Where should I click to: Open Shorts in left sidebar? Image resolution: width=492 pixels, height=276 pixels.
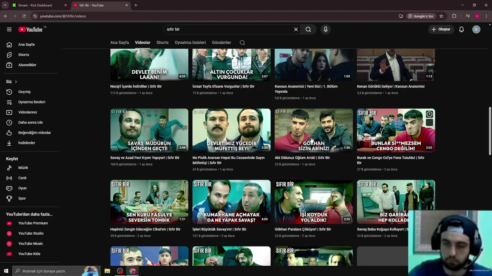[31, 55]
